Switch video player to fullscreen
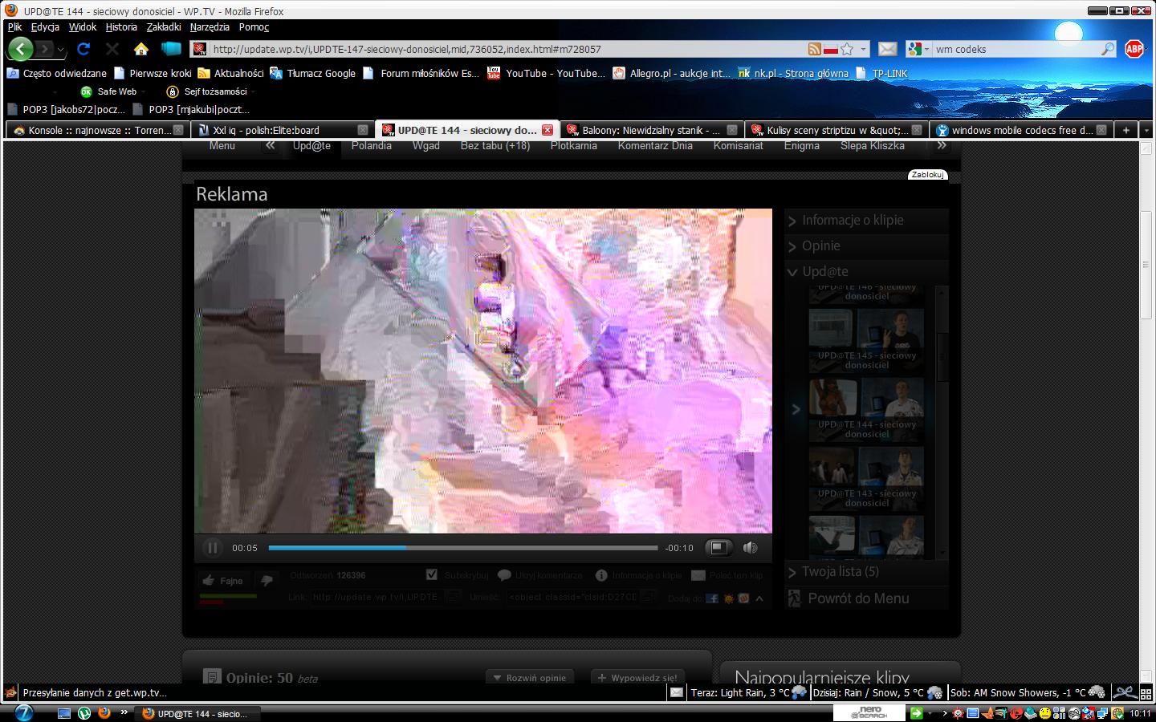Viewport: 1156px width, 722px height. pos(718,548)
